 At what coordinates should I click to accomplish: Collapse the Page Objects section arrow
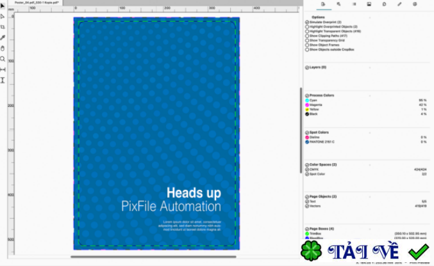[370, 197]
